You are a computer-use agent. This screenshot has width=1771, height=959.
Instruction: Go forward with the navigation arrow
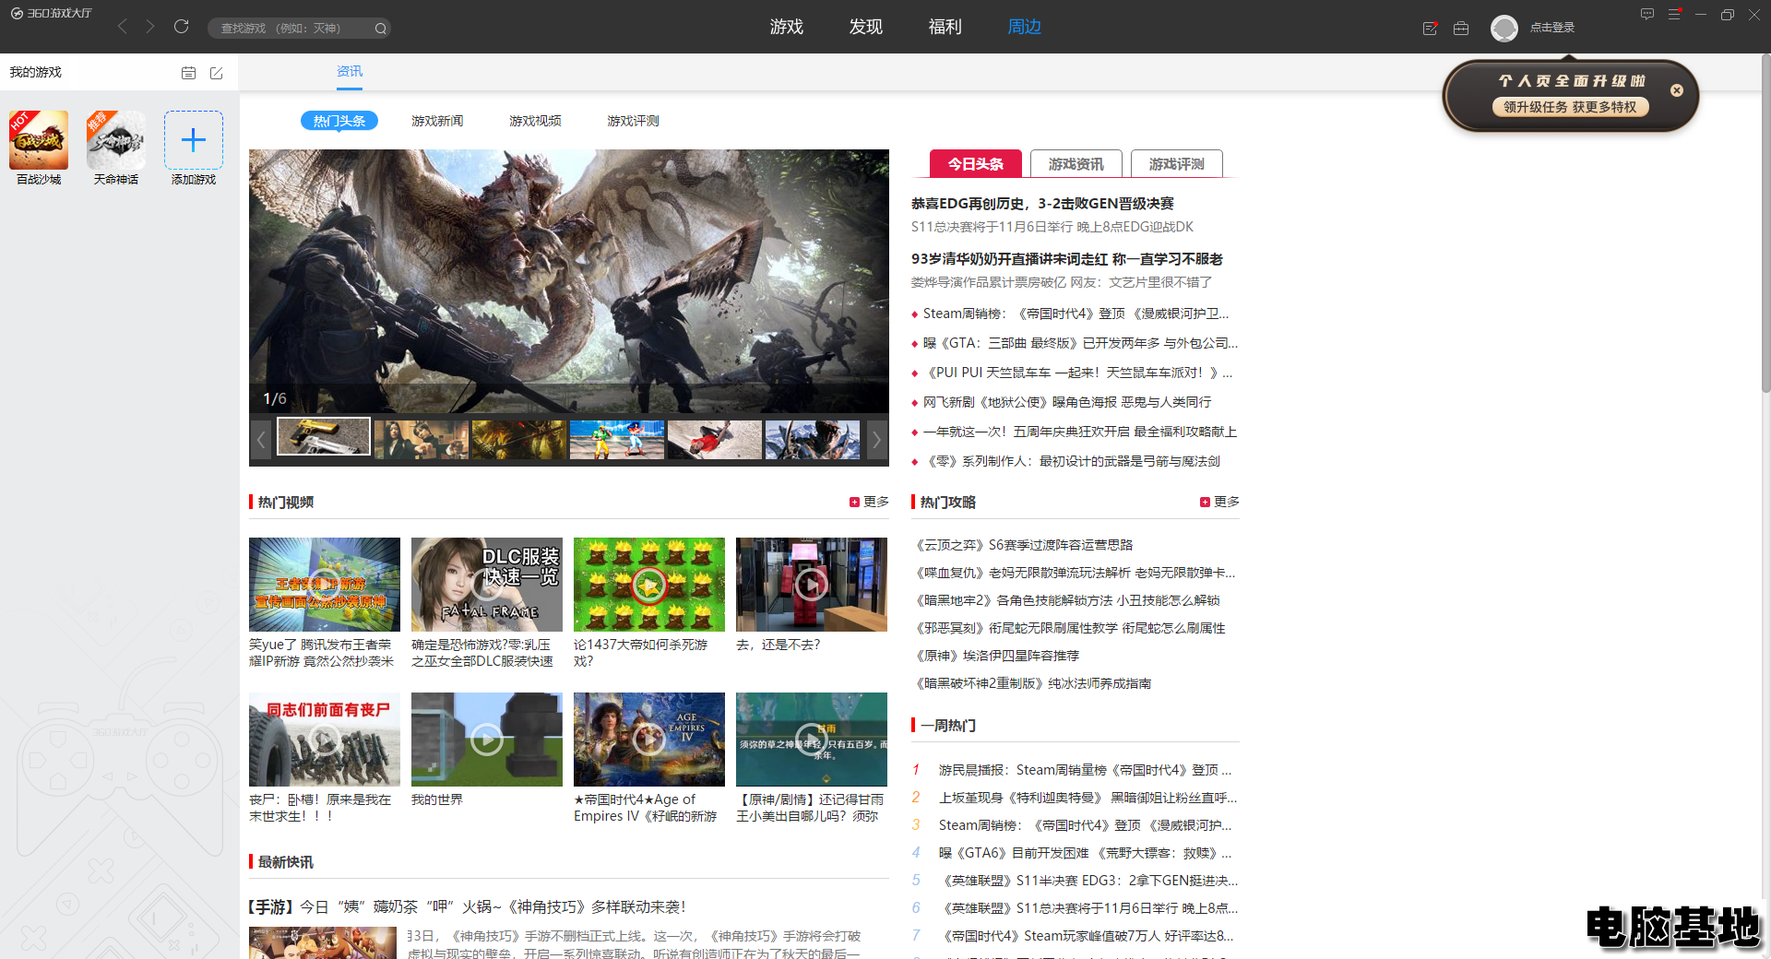[x=150, y=27]
